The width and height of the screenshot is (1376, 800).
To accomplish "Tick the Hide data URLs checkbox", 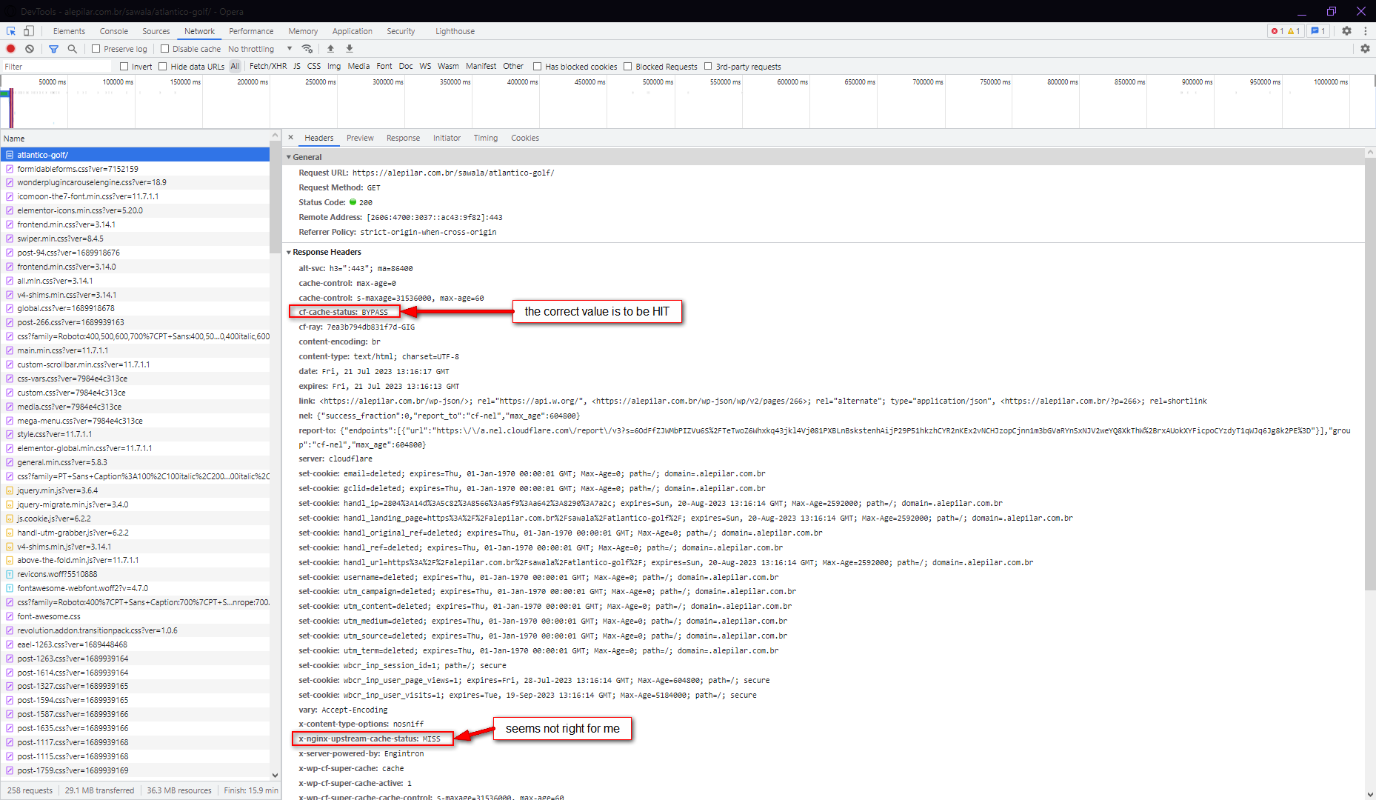I will pos(163,67).
